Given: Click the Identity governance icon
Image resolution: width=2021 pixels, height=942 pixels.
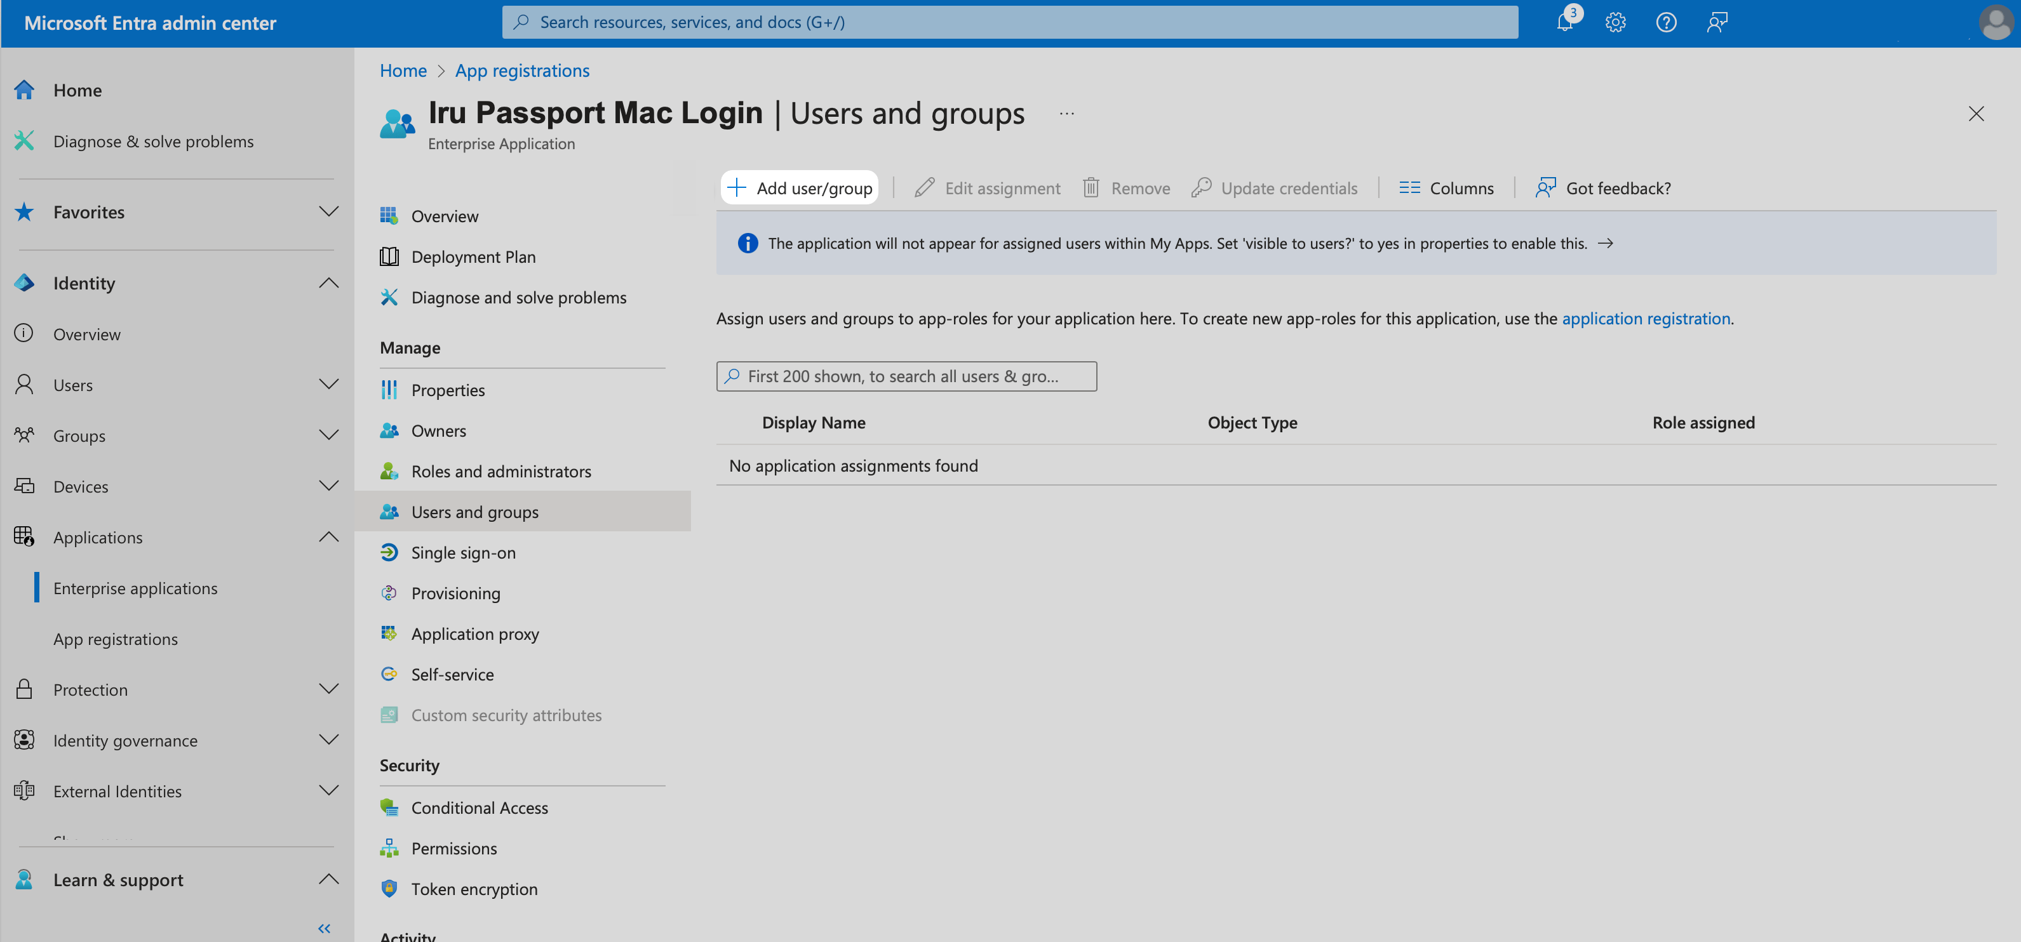Looking at the screenshot, I should [x=24, y=740].
